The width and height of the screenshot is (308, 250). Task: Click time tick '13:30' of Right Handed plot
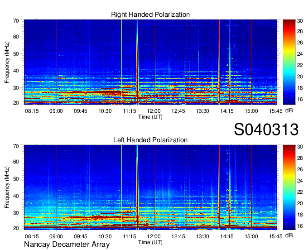point(202,111)
